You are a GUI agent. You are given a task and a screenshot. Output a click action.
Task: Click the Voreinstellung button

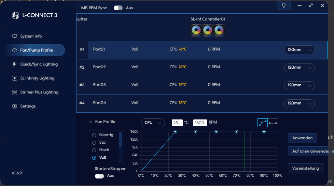click(305, 168)
